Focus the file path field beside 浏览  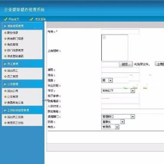pos(110,64)
